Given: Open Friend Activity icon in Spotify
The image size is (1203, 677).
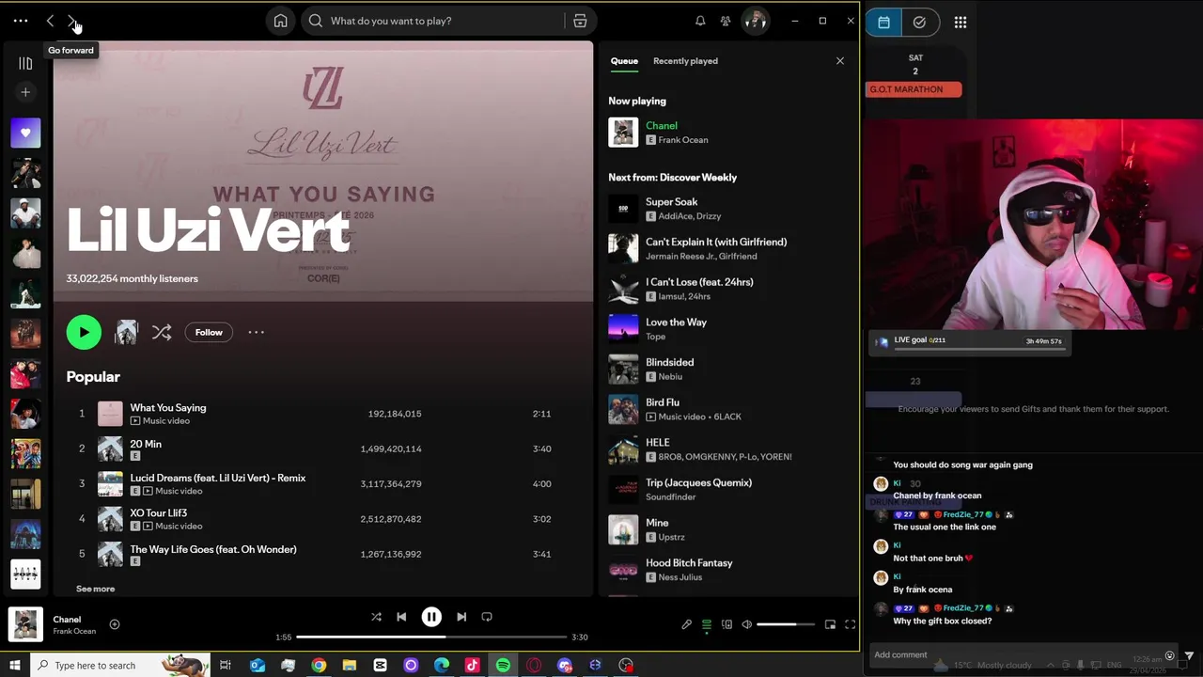Looking at the screenshot, I should tap(726, 21).
